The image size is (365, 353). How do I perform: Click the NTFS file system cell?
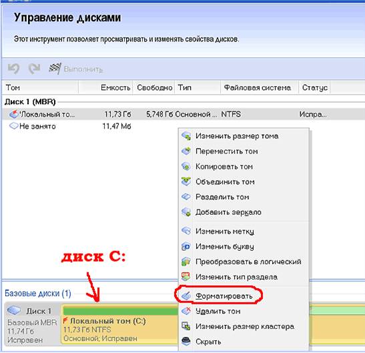point(231,114)
